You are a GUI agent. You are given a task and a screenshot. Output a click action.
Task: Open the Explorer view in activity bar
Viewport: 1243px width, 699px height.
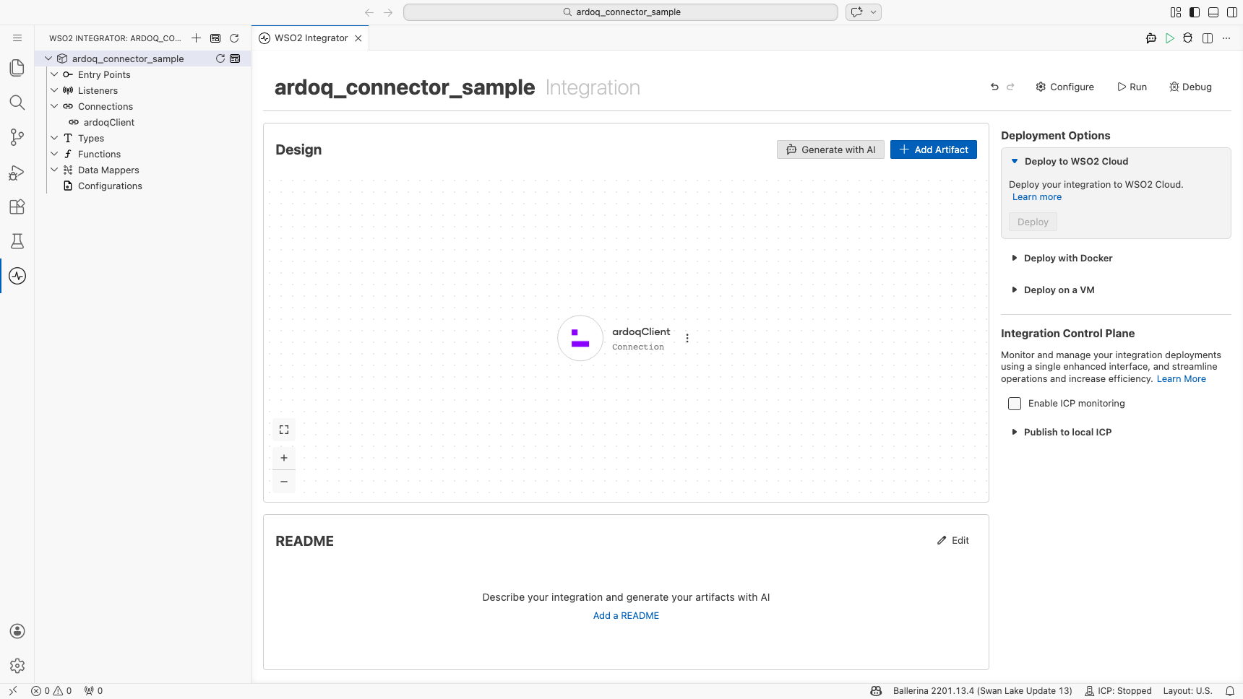[x=17, y=68]
